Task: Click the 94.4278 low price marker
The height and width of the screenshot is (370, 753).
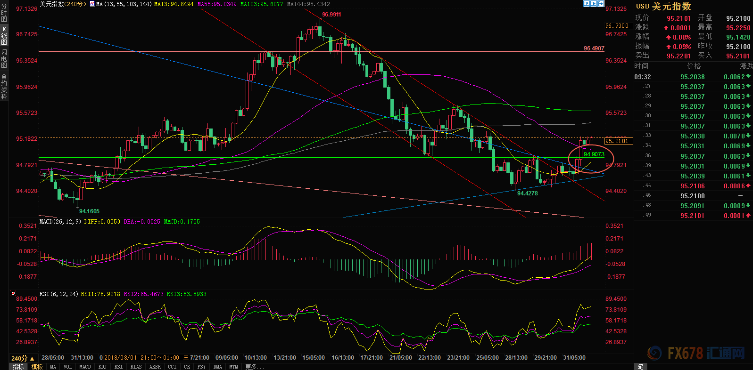Action: click(527, 193)
